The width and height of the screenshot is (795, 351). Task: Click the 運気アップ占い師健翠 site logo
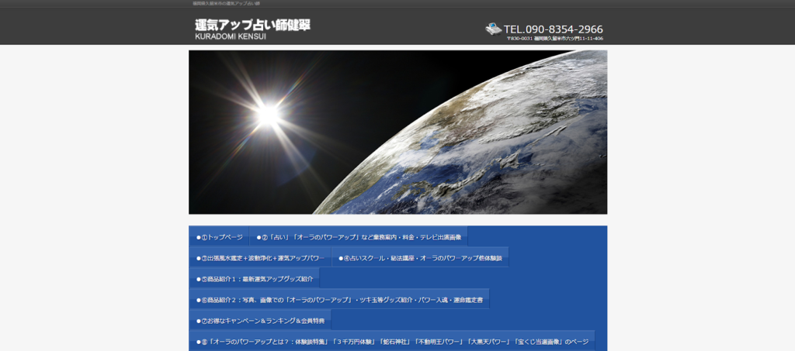pos(252,24)
